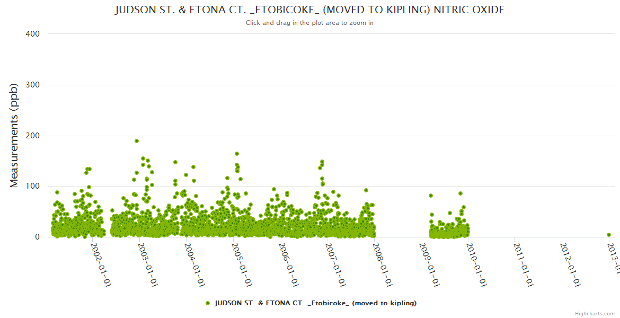This screenshot has height=318, width=620.
Task: Click the 100 y-axis label
Action: (33, 187)
